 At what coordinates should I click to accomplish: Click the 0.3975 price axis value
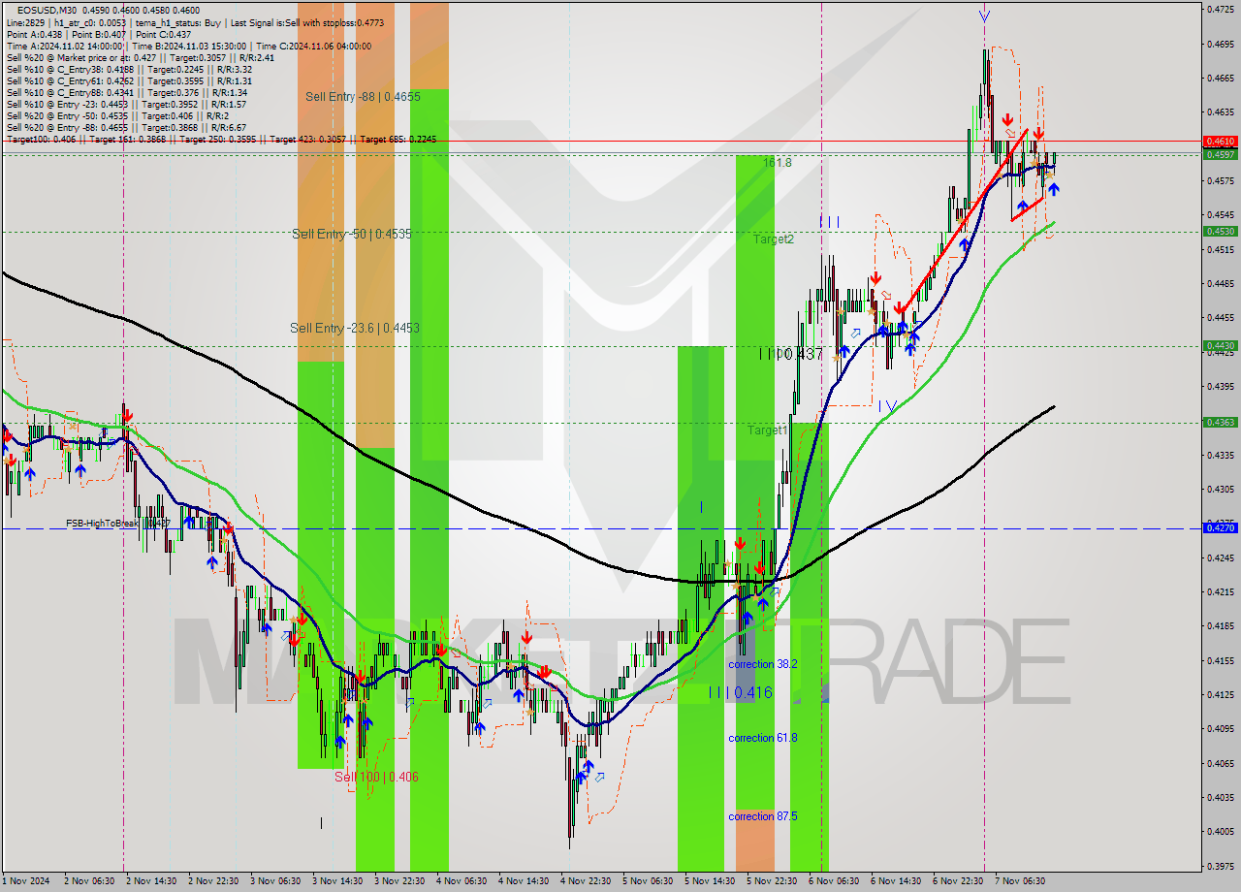[x=1220, y=866]
